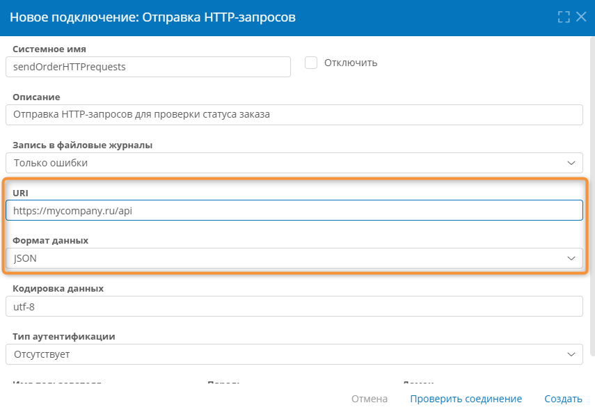This screenshot has width=595, height=412.
Task: Place cursor in the Системное имя field
Action: [x=150, y=67]
